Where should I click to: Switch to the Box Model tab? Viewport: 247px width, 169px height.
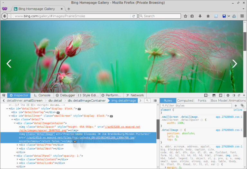219,100
